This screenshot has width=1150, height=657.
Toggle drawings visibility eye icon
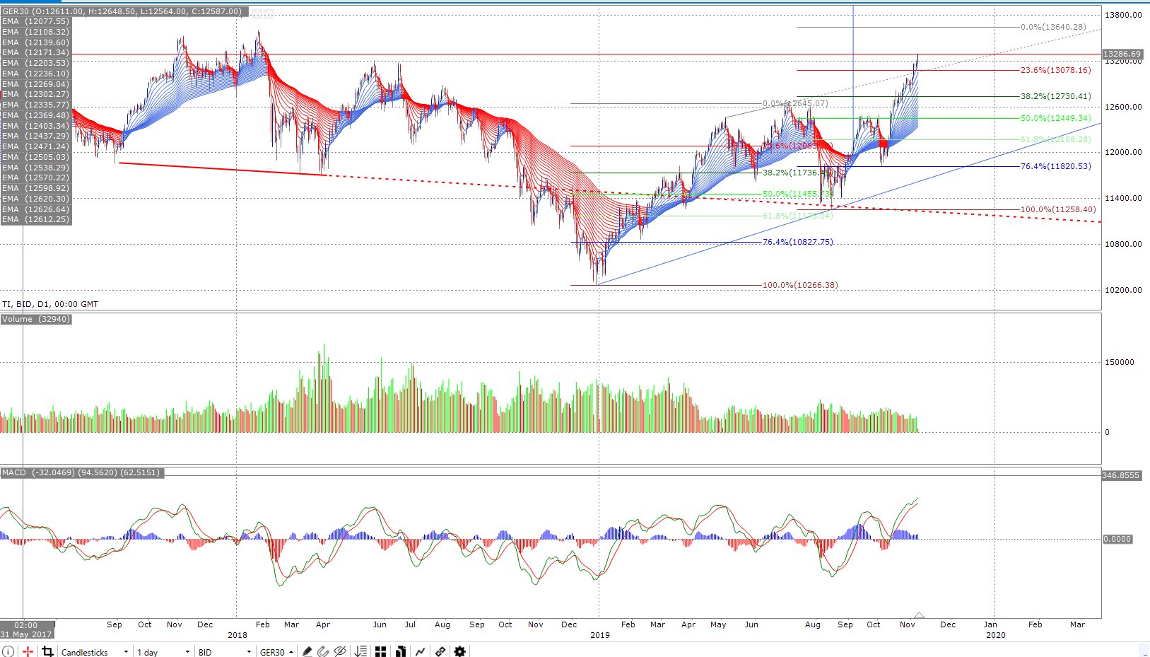point(340,651)
